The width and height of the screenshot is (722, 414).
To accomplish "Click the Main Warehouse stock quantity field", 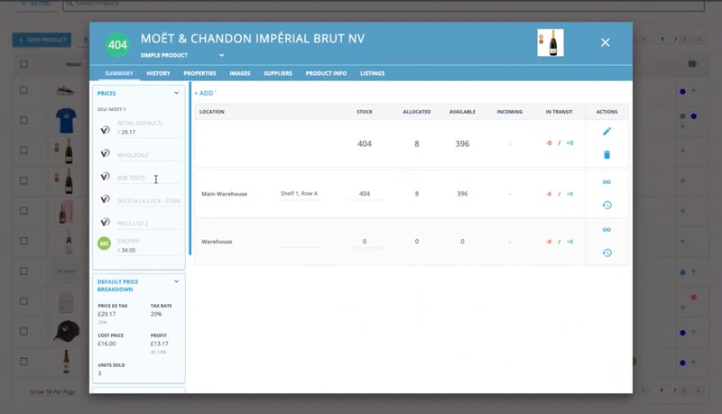I will (365, 194).
